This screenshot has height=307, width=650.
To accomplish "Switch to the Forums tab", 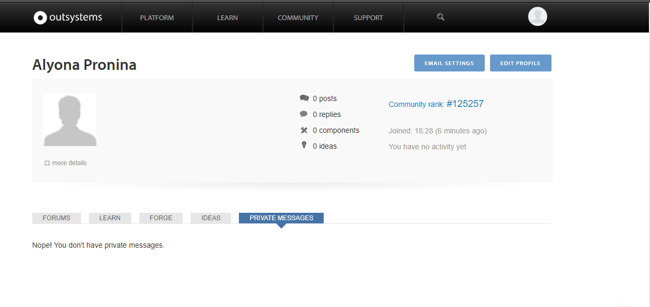I will pyautogui.click(x=57, y=218).
